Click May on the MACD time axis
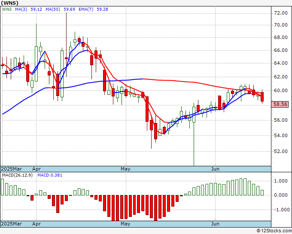Image resolution: width=292 pixels, height=234 pixels. [x=125, y=224]
